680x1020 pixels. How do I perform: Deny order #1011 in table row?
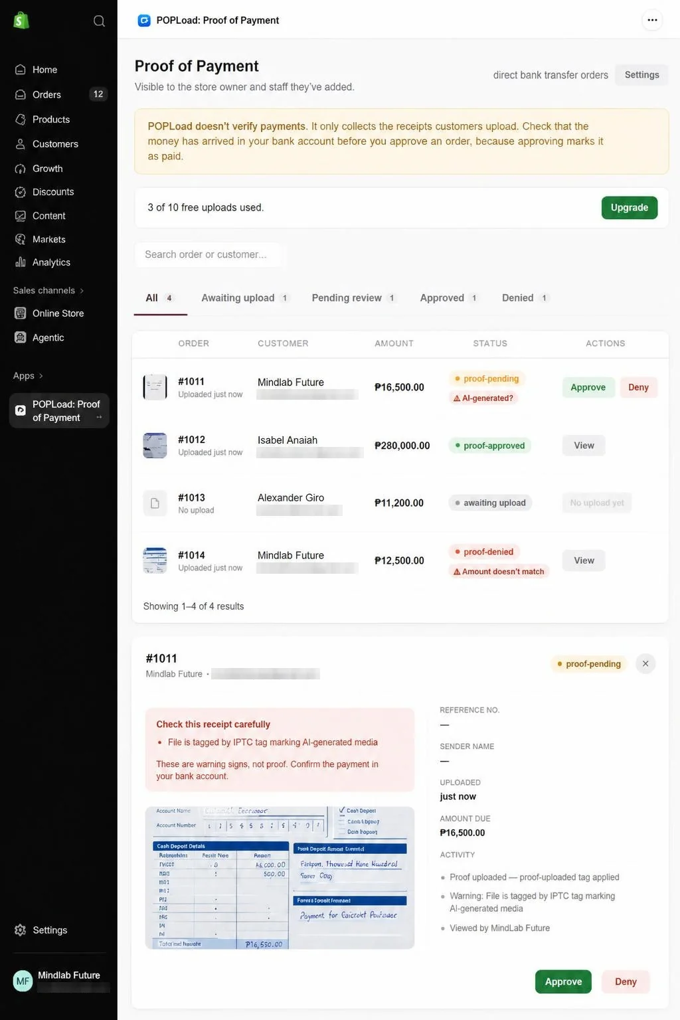point(638,387)
